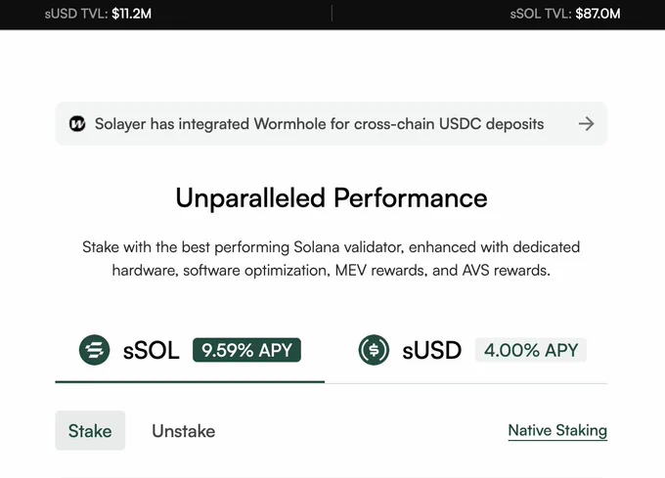Click the sUSD TVL stat in top bar
This screenshot has width=665, height=478.
point(98,14)
